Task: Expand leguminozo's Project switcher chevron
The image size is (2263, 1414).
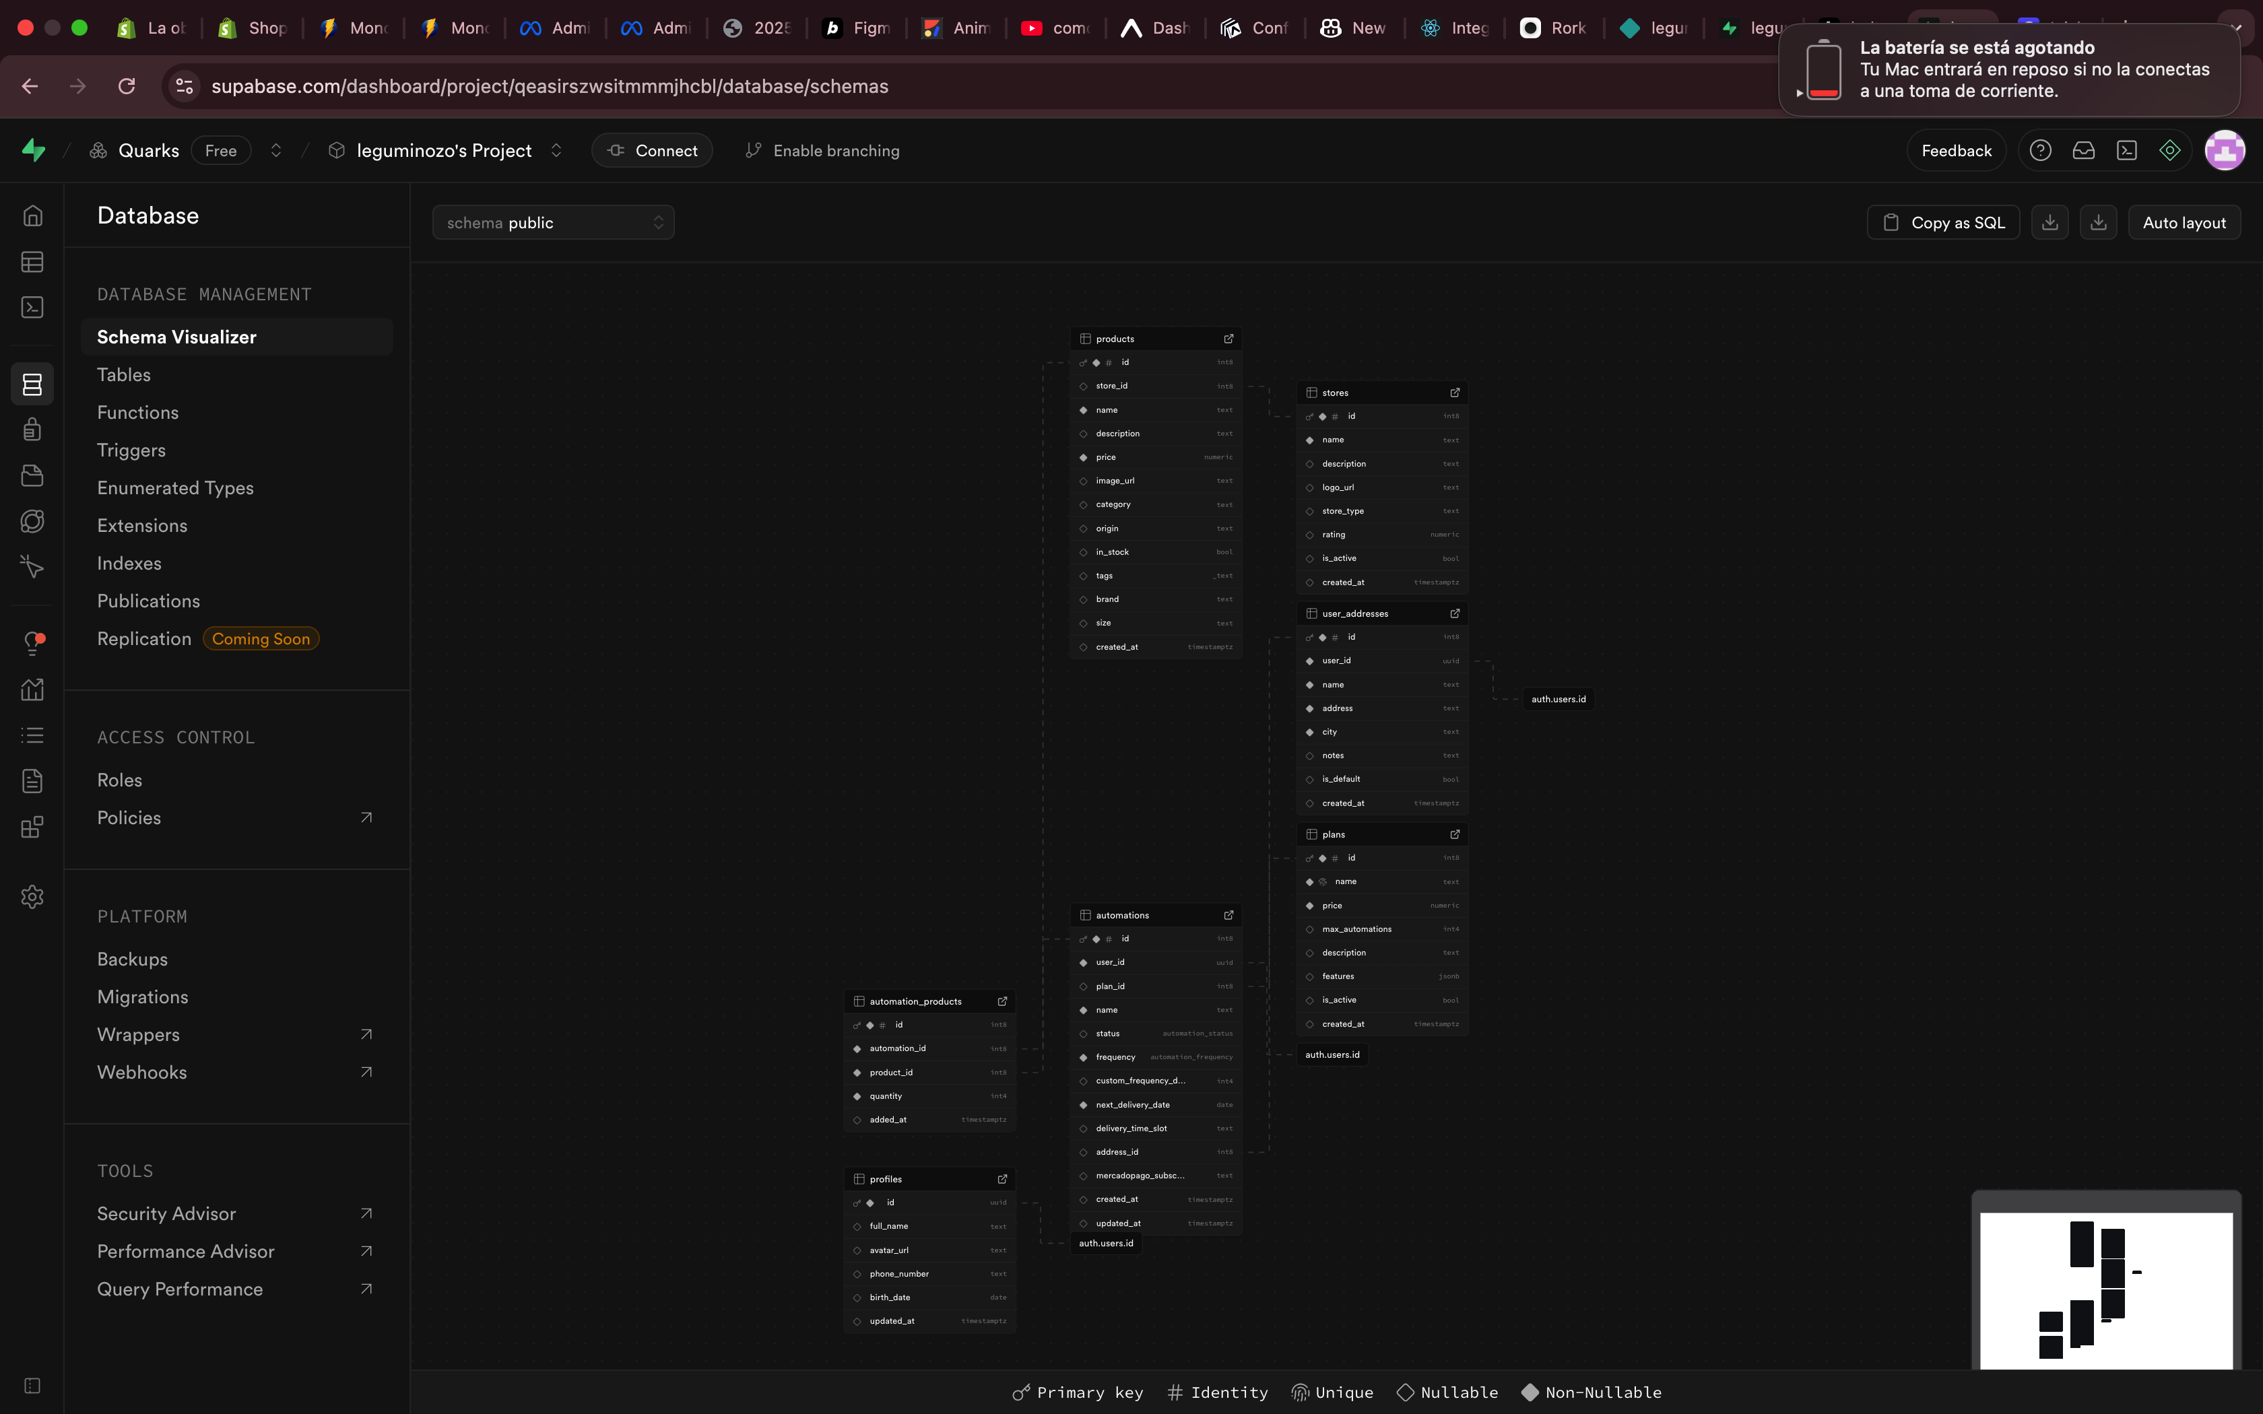Action: coord(556,151)
